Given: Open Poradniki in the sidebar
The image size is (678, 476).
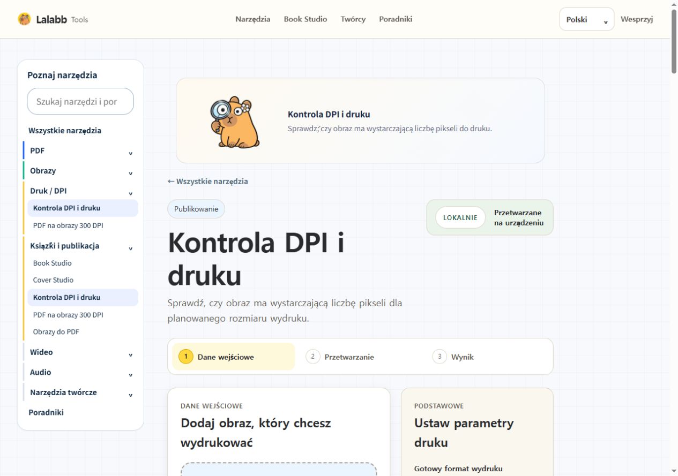Looking at the screenshot, I should pos(46,412).
